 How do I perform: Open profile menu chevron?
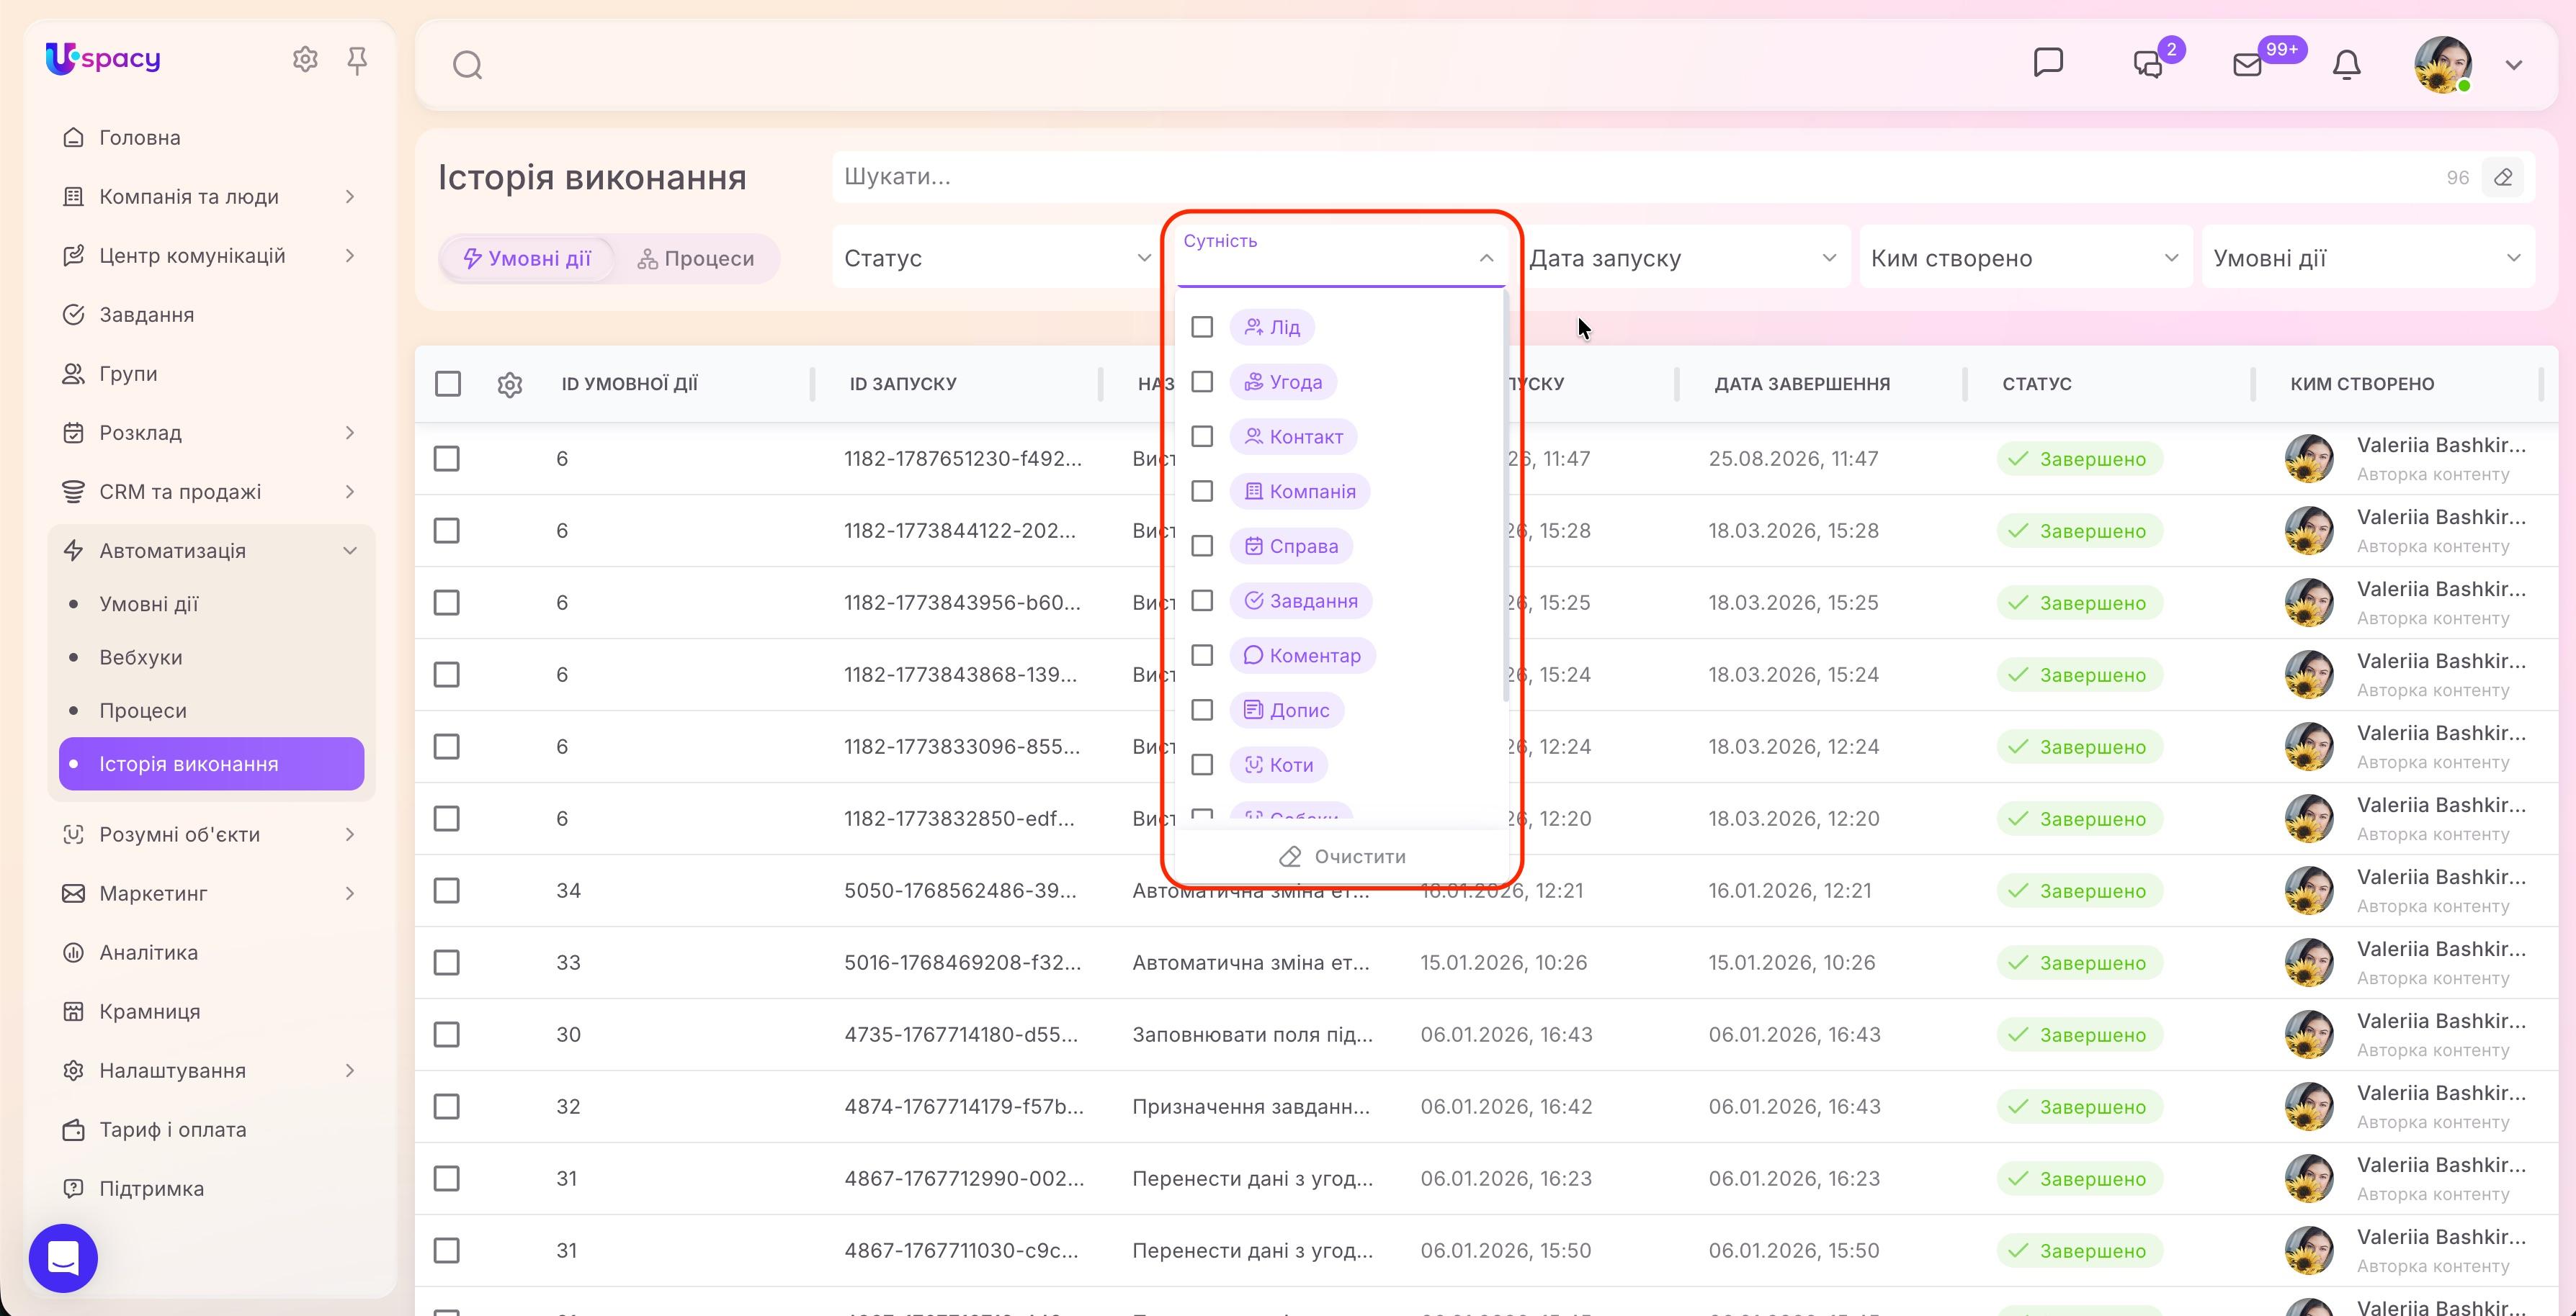tap(2513, 65)
